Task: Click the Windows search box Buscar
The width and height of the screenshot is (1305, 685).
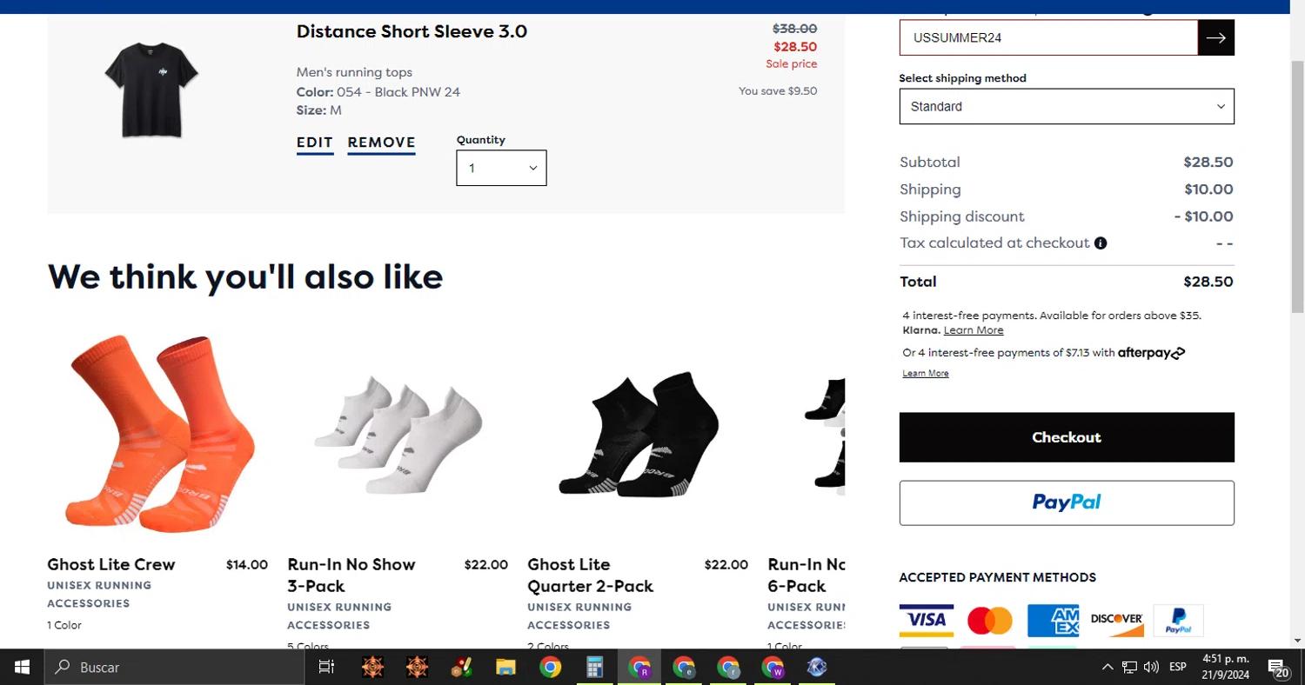Action: (x=174, y=667)
